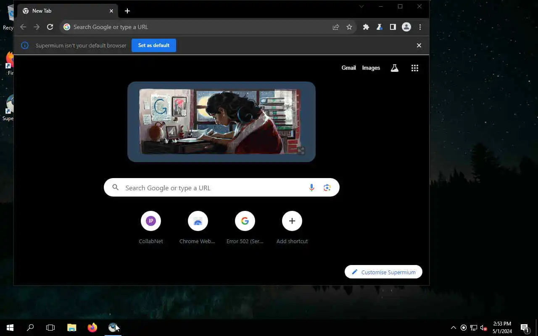Click the Google search box on page
Image resolution: width=538 pixels, height=336 pixels.
pyautogui.click(x=222, y=188)
